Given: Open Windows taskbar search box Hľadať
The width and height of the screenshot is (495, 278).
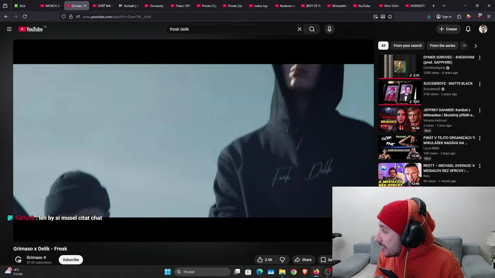Looking at the screenshot, I should click(x=202, y=272).
